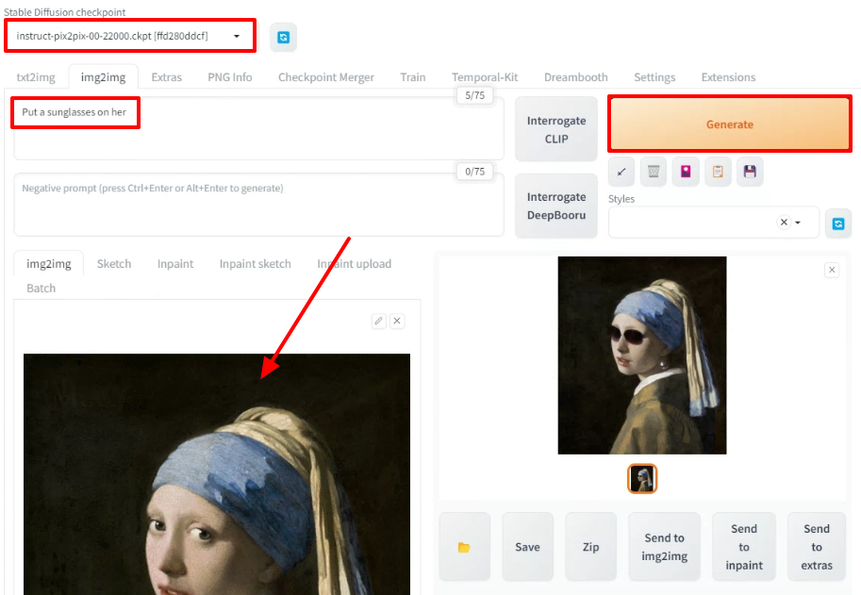Click the Send to extras button
This screenshot has height=595, width=861.
(817, 547)
